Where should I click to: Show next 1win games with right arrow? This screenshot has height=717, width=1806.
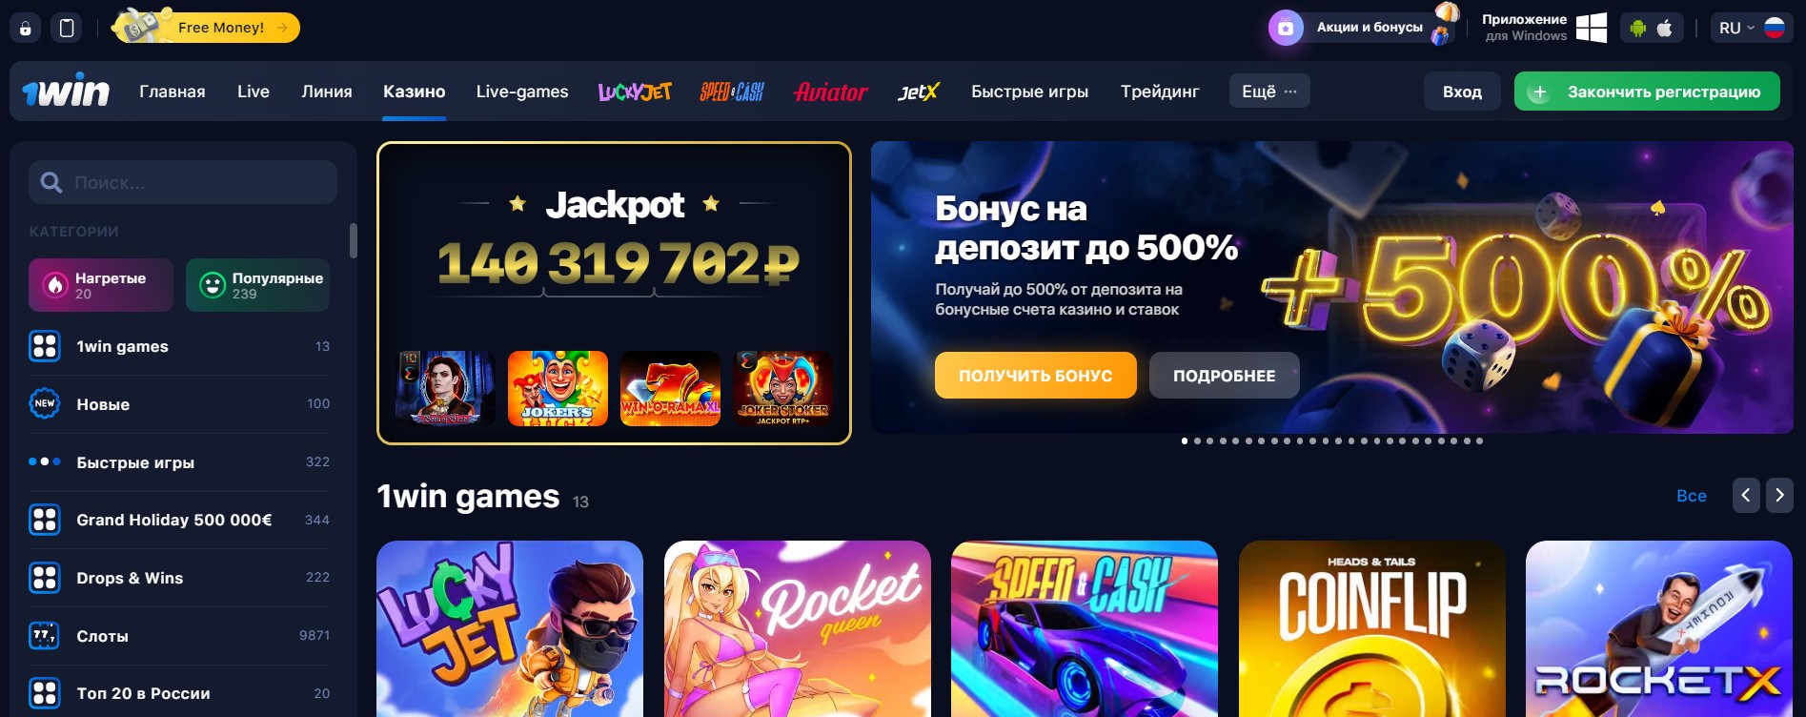pos(1779,495)
